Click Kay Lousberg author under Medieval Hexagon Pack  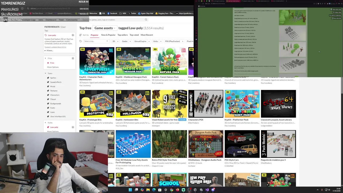pyautogui.click(x=121, y=83)
